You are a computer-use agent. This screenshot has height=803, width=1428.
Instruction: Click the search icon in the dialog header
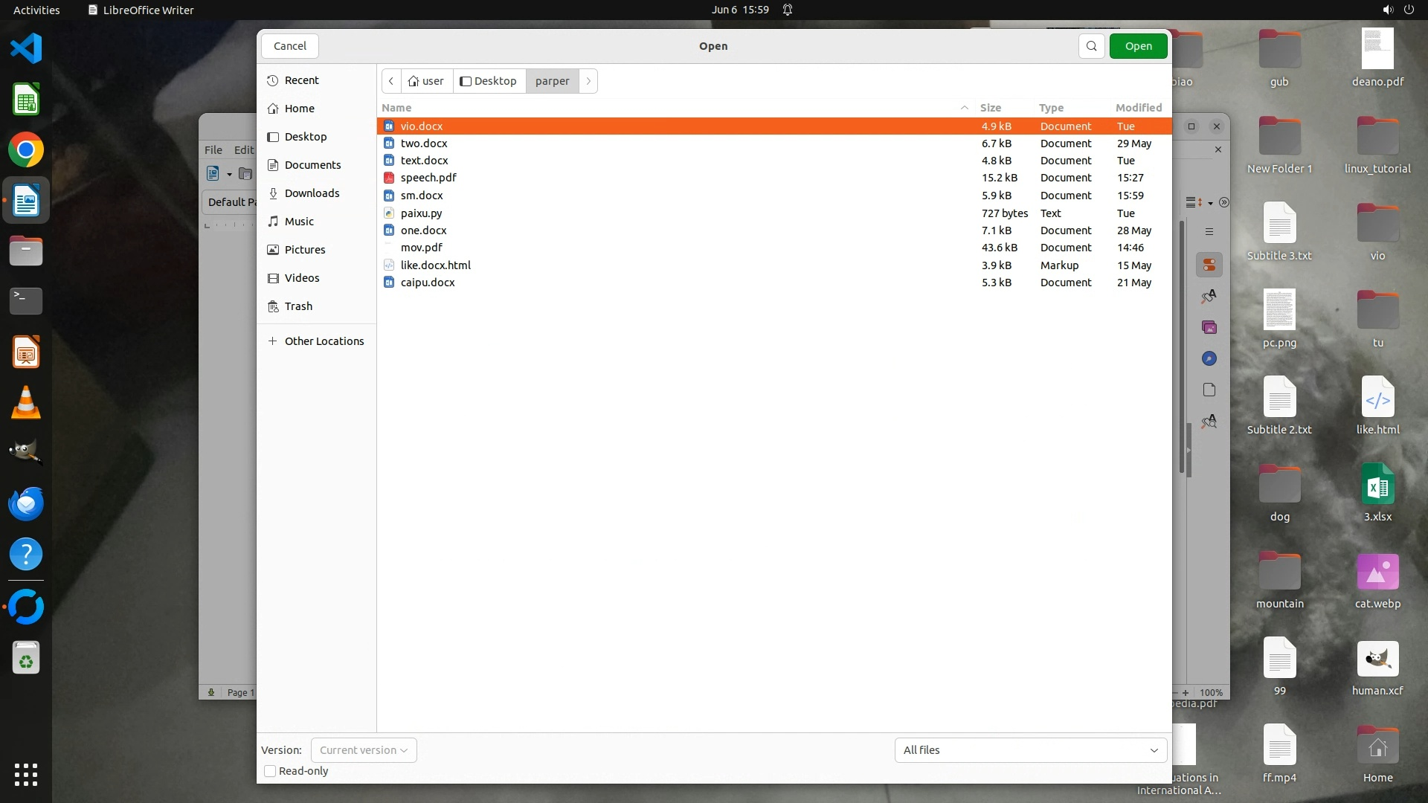1091,46
